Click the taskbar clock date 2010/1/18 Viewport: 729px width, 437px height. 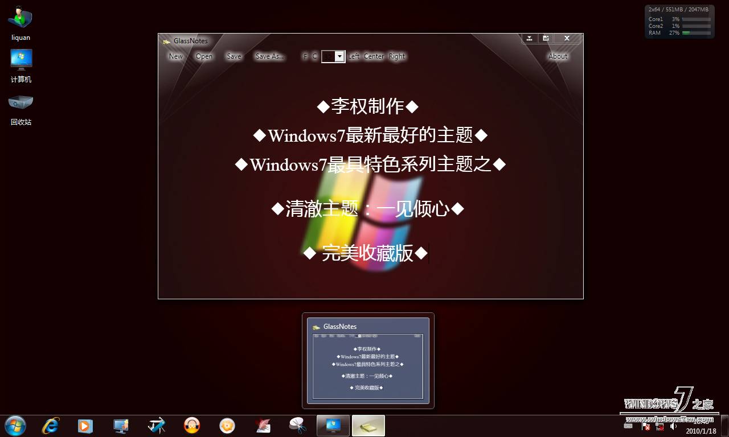(701, 431)
